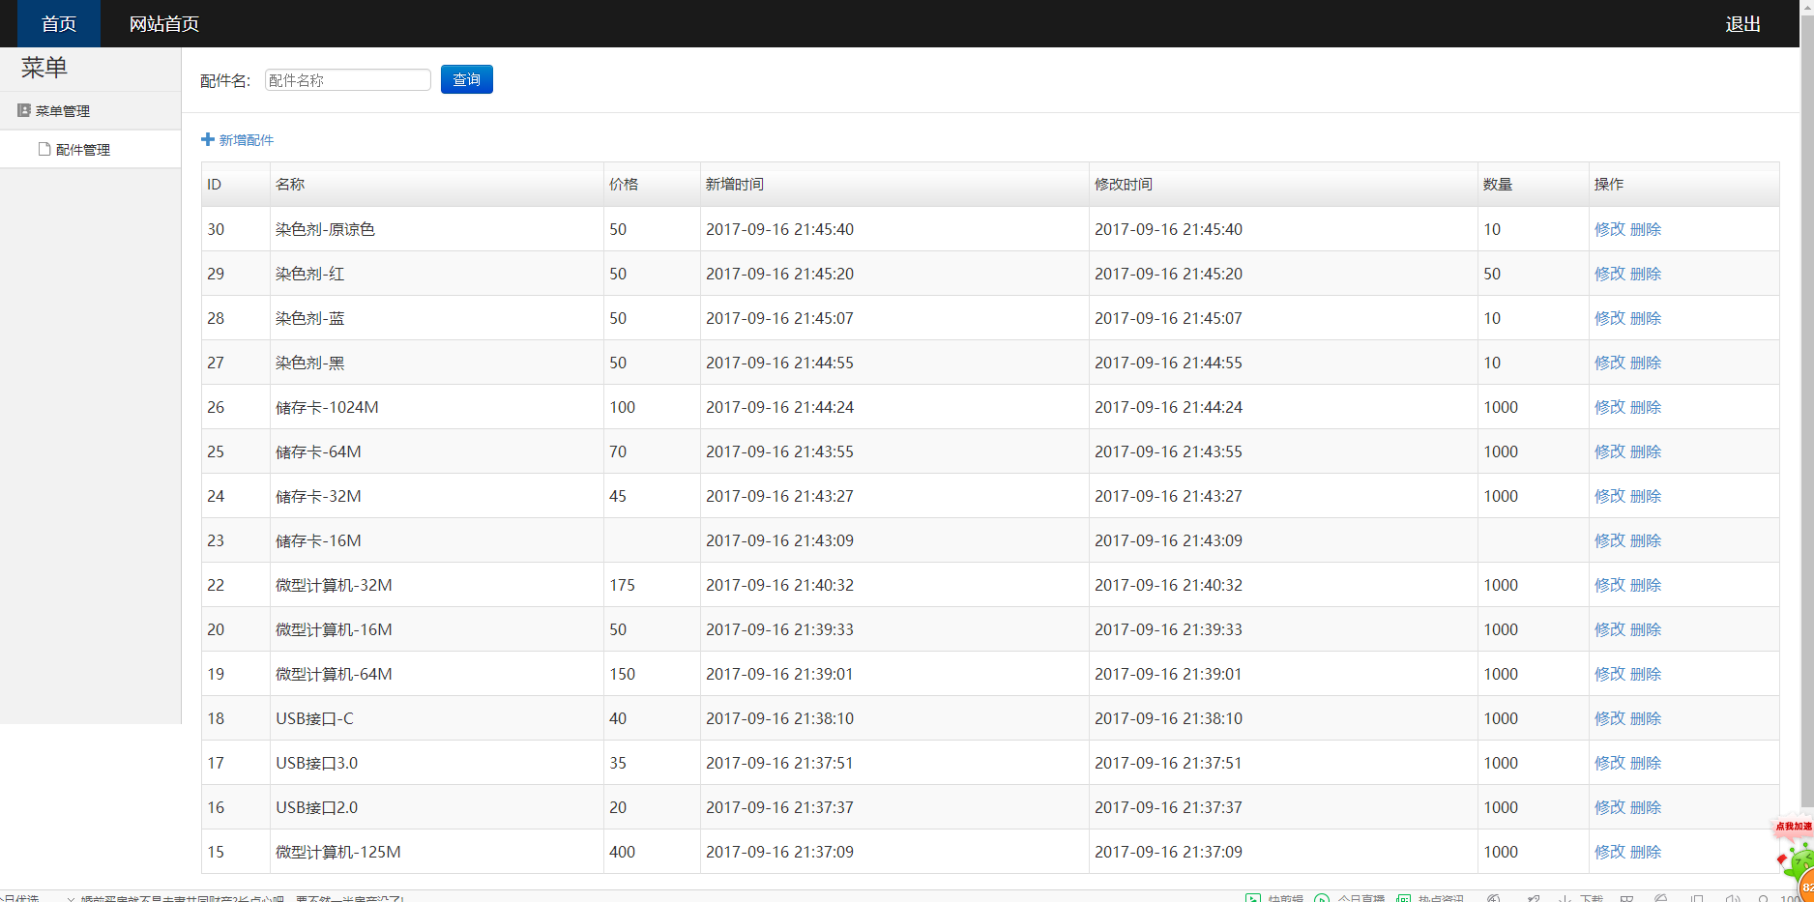The width and height of the screenshot is (1814, 902).
Task: Click 删除 for 微型计算机-32M
Action: (1646, 585)
